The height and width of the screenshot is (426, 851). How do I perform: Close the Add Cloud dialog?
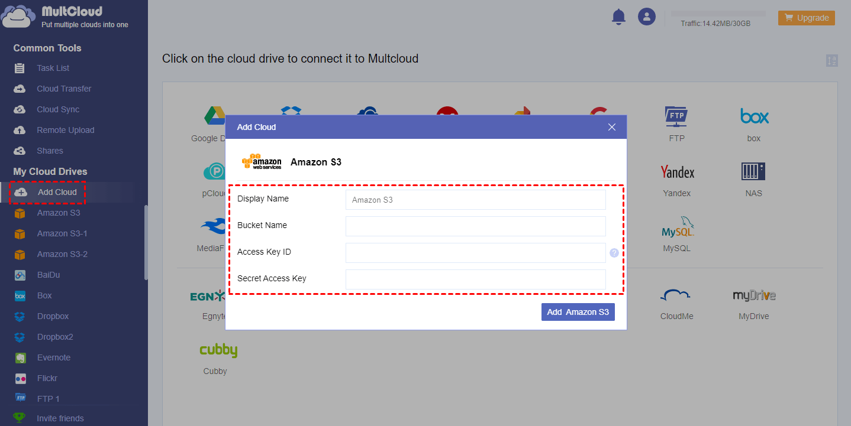tap(612, 127)
